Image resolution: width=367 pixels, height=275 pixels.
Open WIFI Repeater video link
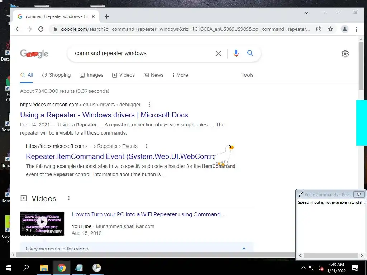pyautogui.click(x=149, y=214)
